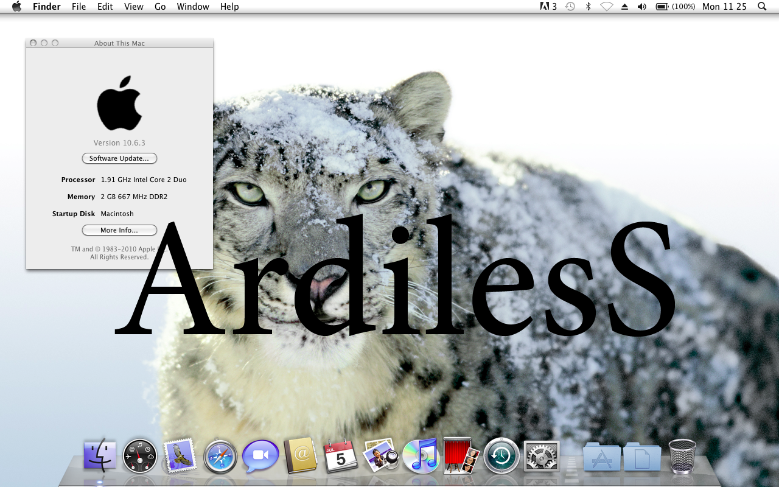This screenshot has width=779, height=487.
Task: Click the More Info... button
Action: tap(119, 230)
